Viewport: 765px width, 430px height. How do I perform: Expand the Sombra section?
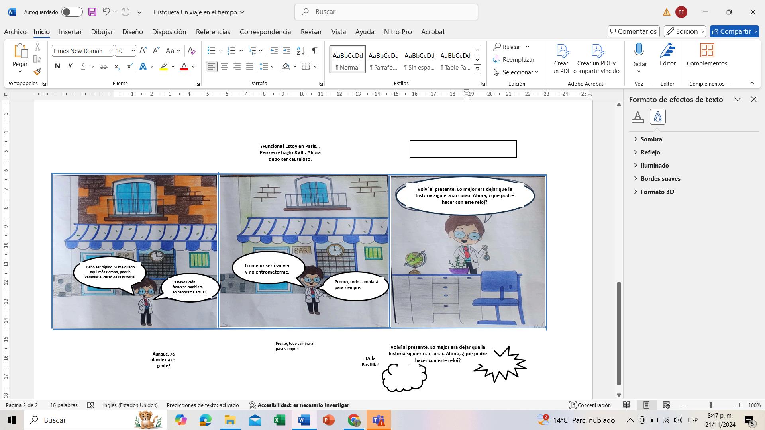(x=651, y=139)
